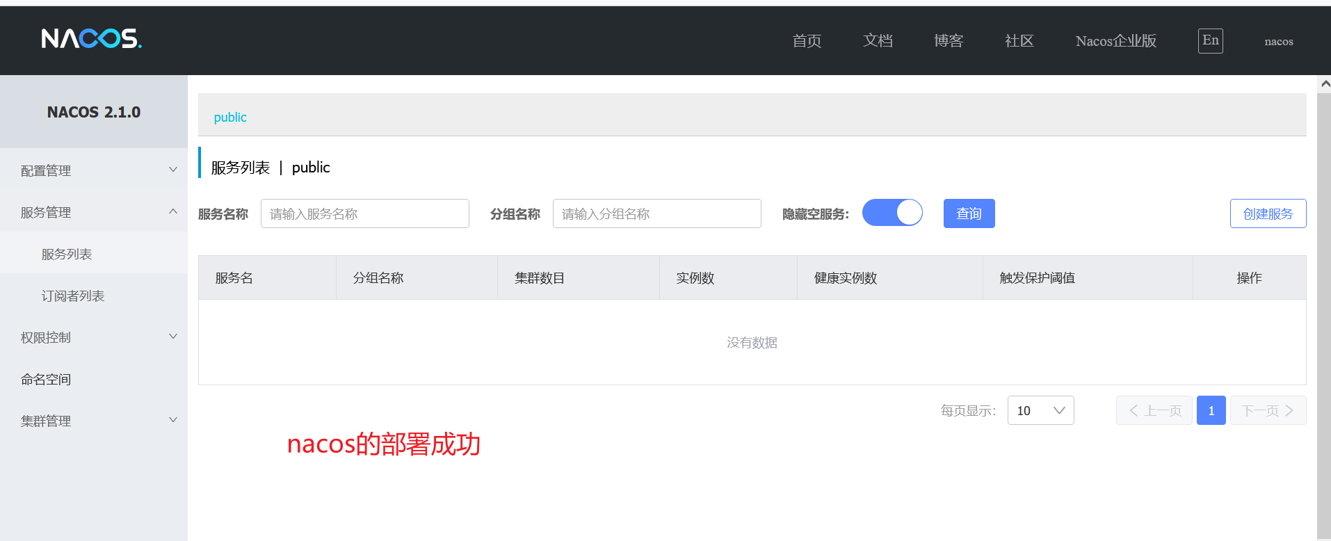
Task: Open 集群管理 in the sidebar
Action: [46, 421]
